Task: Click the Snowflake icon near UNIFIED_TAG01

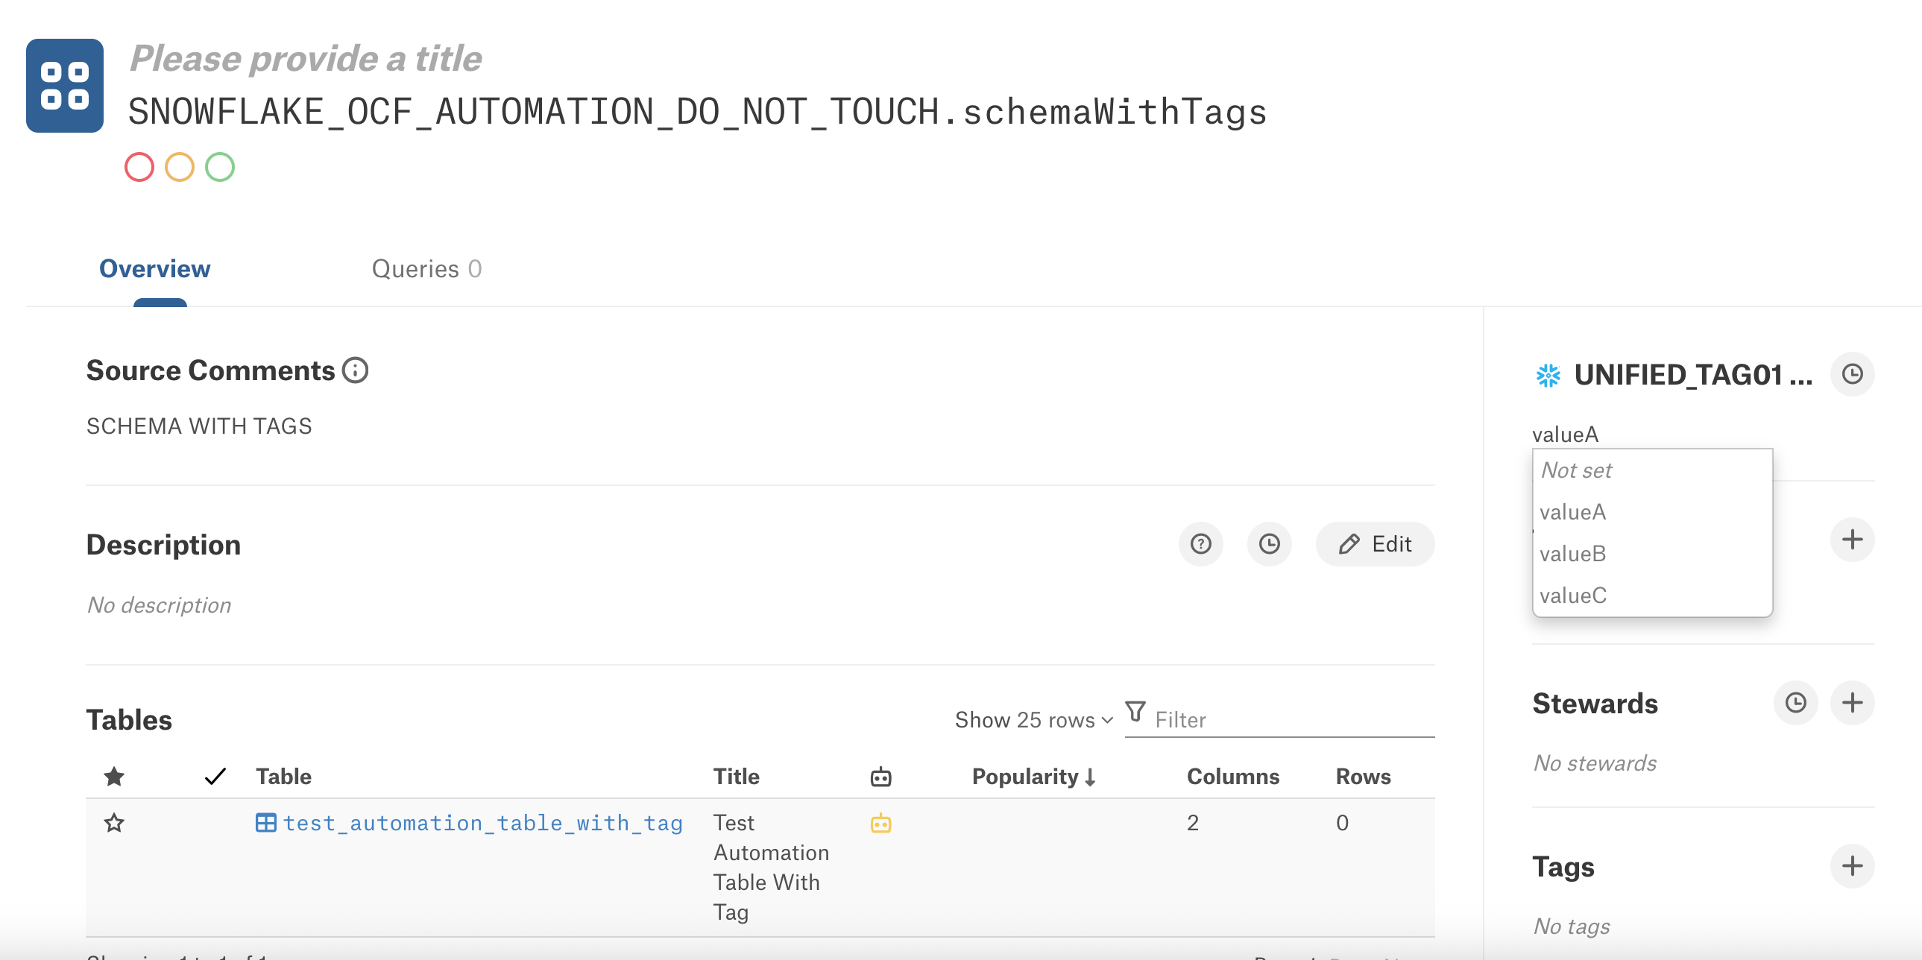Action: pos(1548,375)
